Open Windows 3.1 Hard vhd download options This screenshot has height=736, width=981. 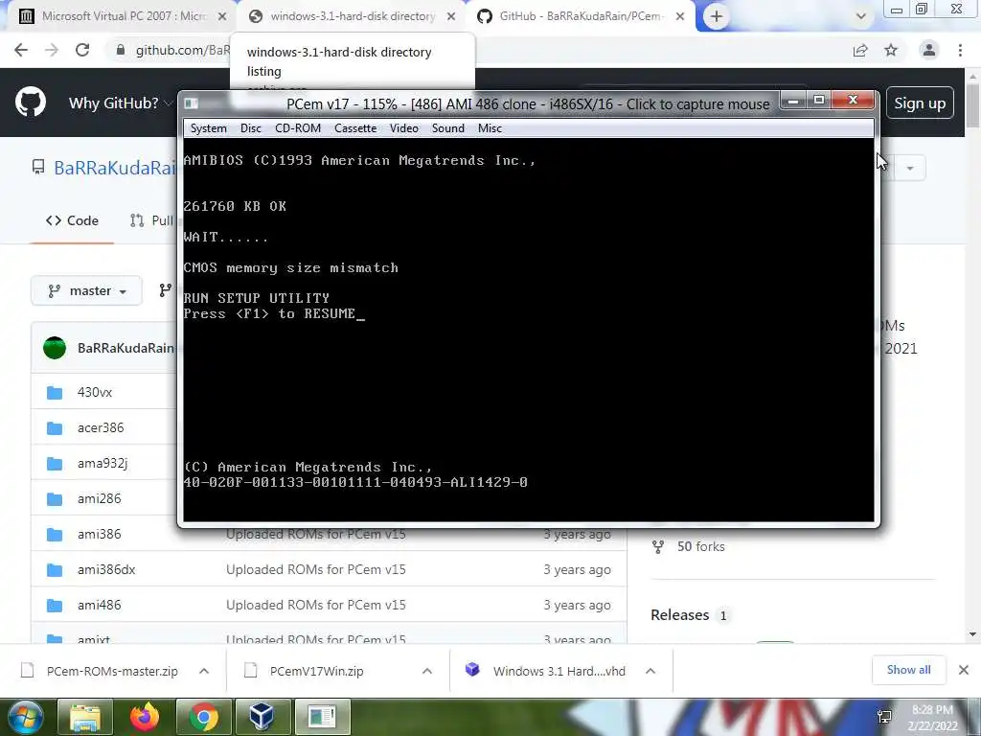(x=650, y=671)
